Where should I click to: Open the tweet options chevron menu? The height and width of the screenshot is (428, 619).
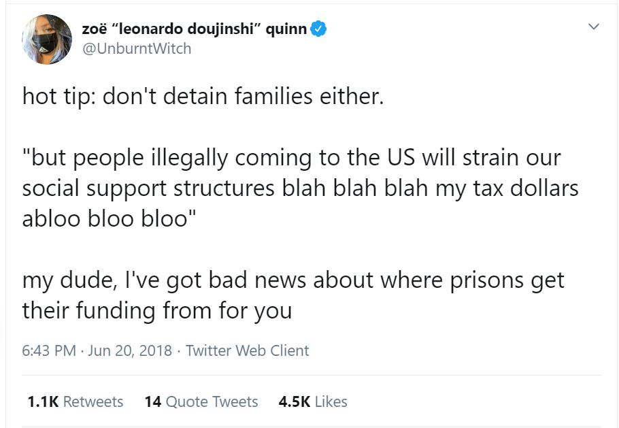(x=594, y=27)
